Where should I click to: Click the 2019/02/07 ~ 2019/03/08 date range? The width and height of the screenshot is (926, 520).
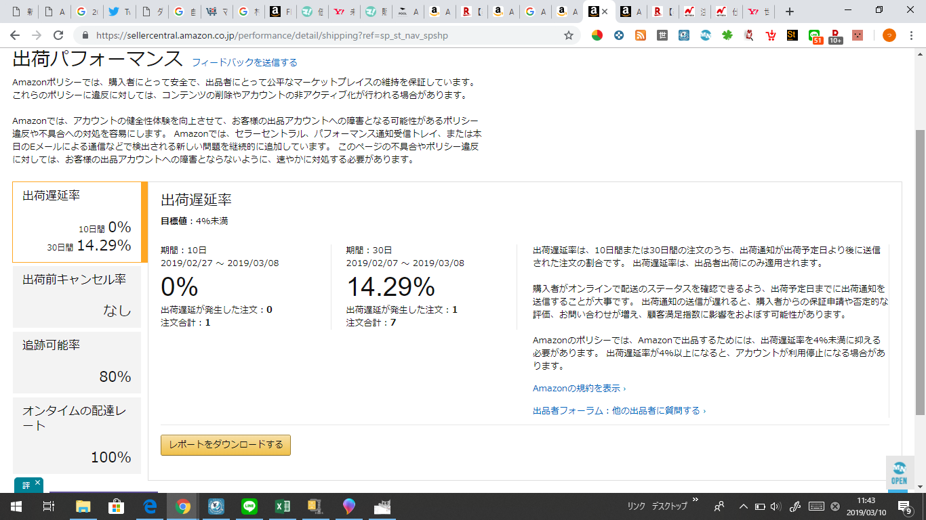coord(405,263)
